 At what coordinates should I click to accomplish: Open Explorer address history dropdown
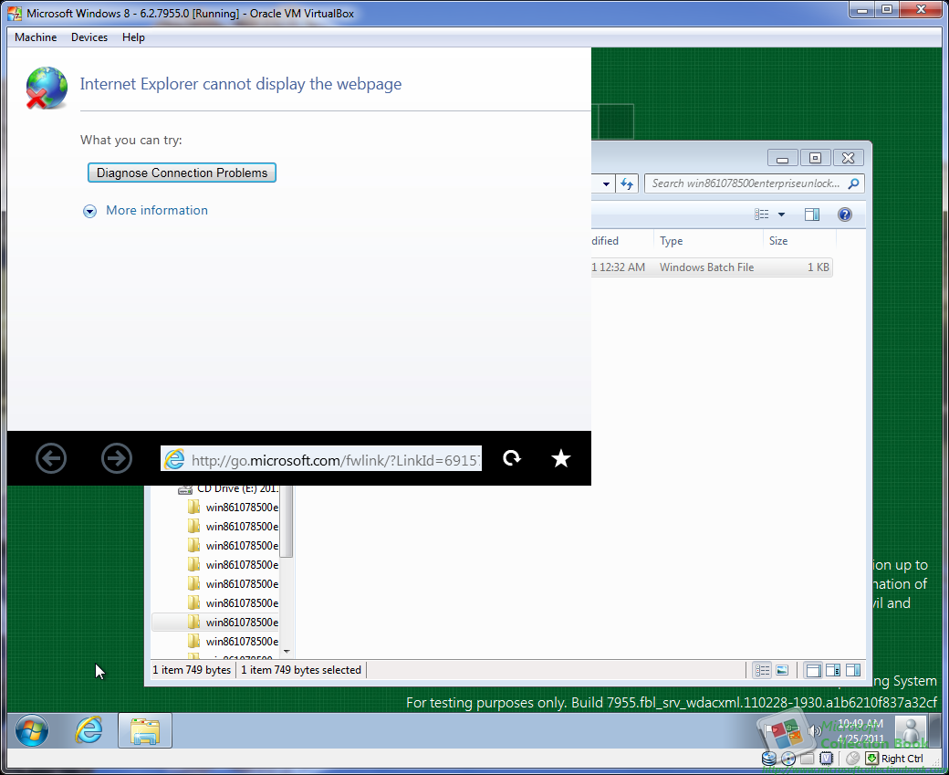pyautogui.click(x=606, y=183)
